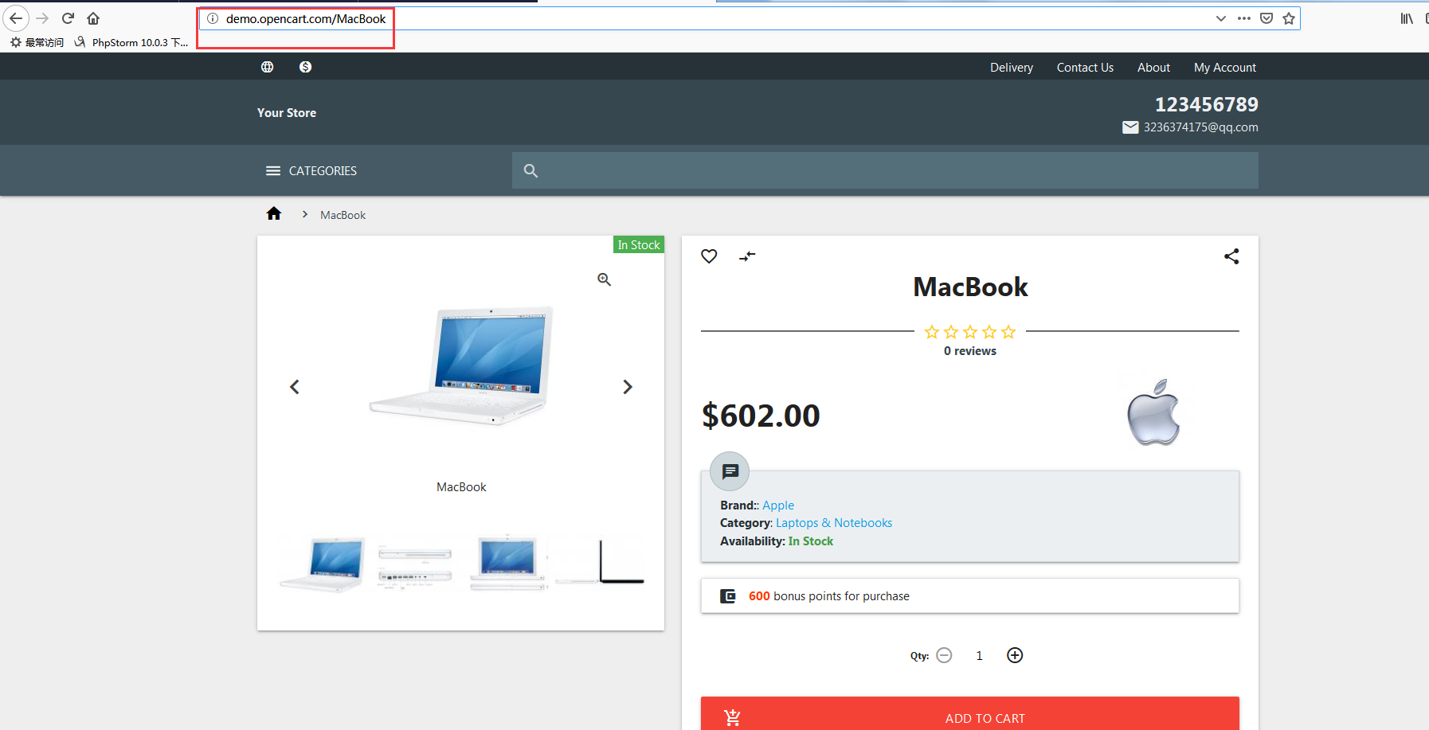Open the language globe selector
This screenshot has height=730, width=1429.
pyautogui.click(x=268, y=67)
